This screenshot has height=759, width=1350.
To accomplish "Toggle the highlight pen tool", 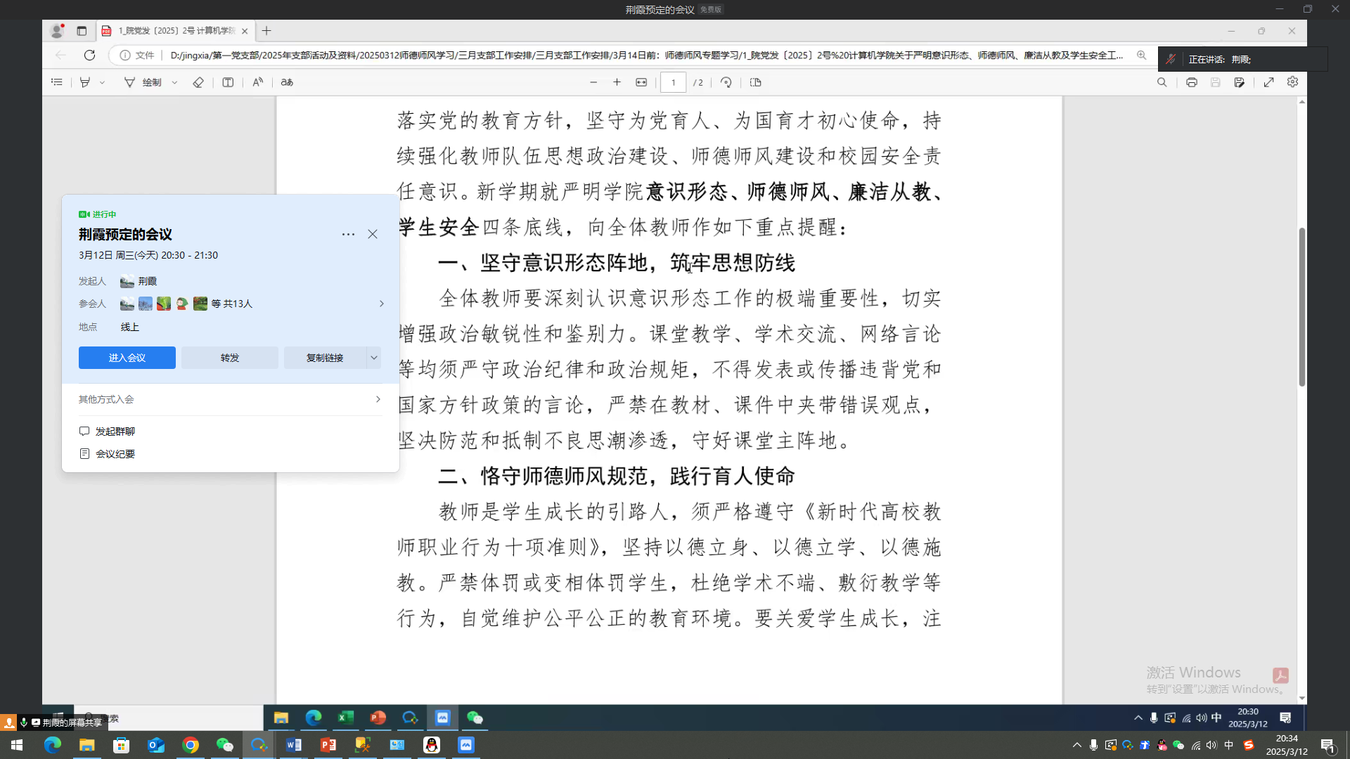I will (85, 82).
